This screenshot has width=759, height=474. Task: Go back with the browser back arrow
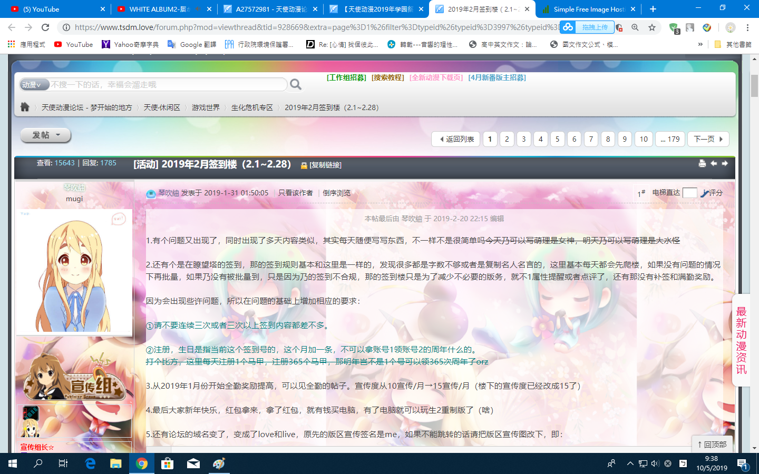tap(12, 27)
